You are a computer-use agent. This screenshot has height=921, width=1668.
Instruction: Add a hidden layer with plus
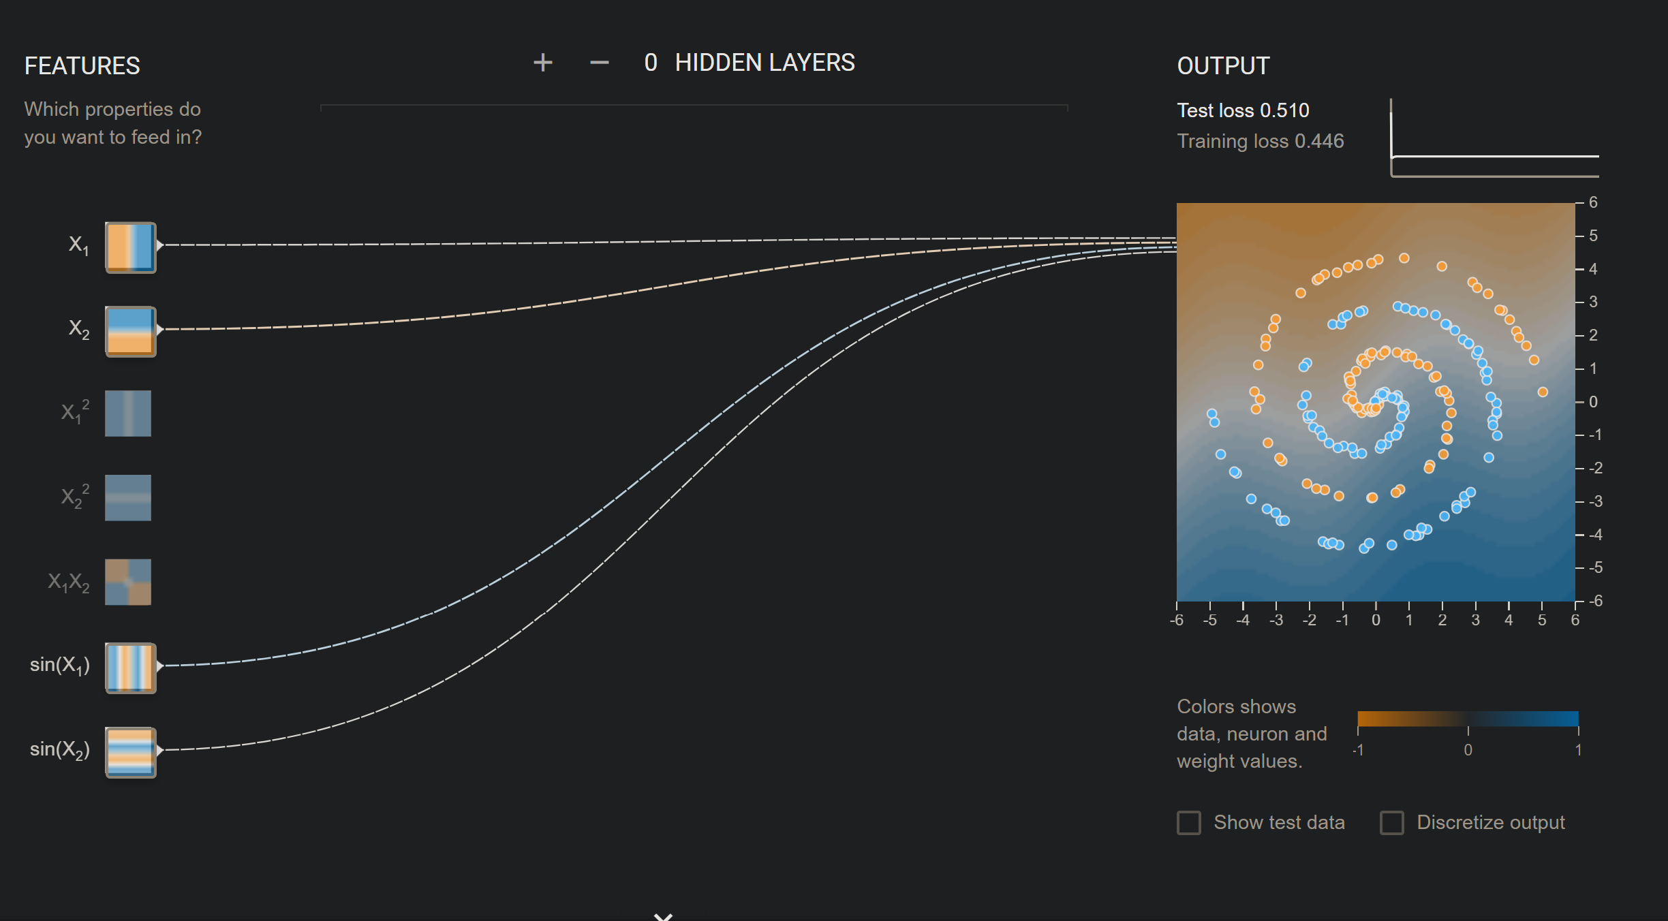[542, 63]
